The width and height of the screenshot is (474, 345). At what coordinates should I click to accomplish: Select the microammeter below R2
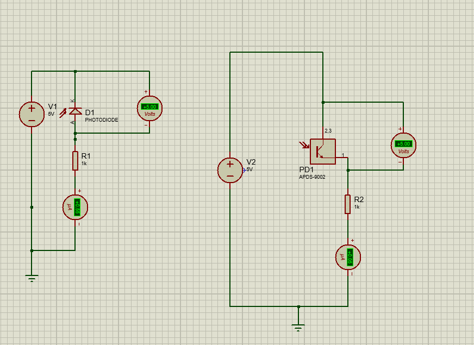pyautogui.click(x=348, y=257)
